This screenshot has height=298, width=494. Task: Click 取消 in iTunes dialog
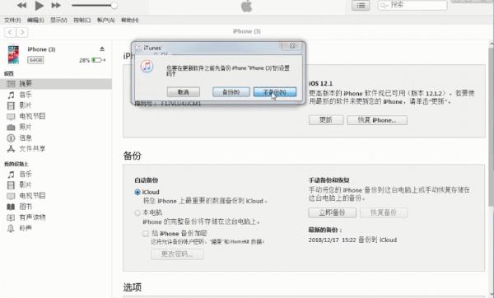[x=184, y=92]
